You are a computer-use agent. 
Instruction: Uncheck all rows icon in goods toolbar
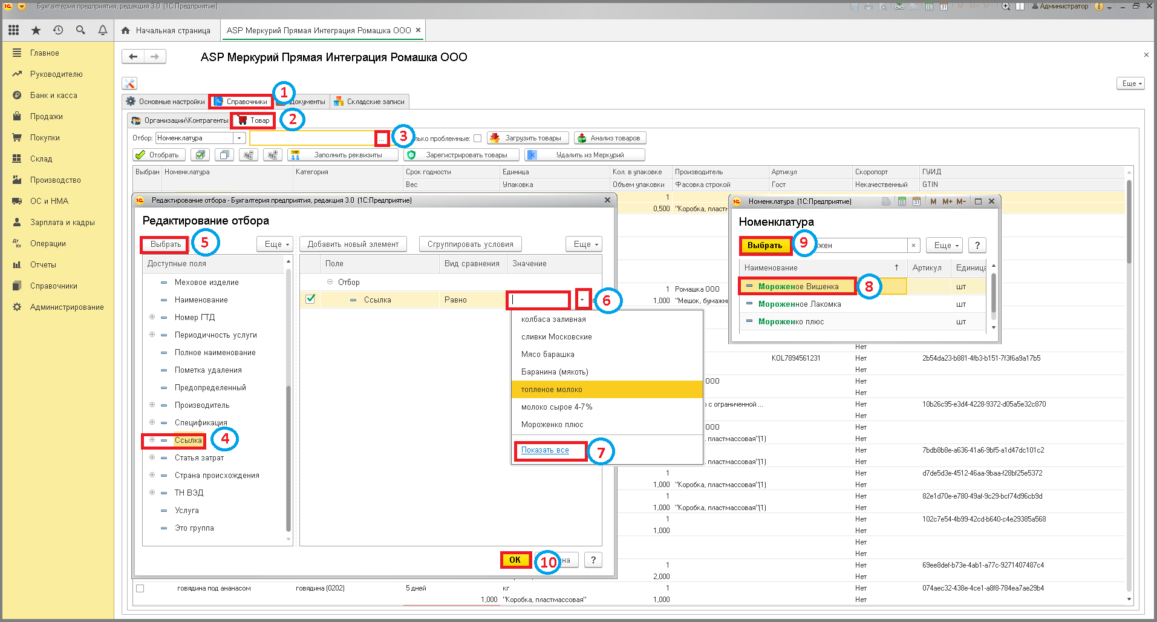(x=224, y=155)
